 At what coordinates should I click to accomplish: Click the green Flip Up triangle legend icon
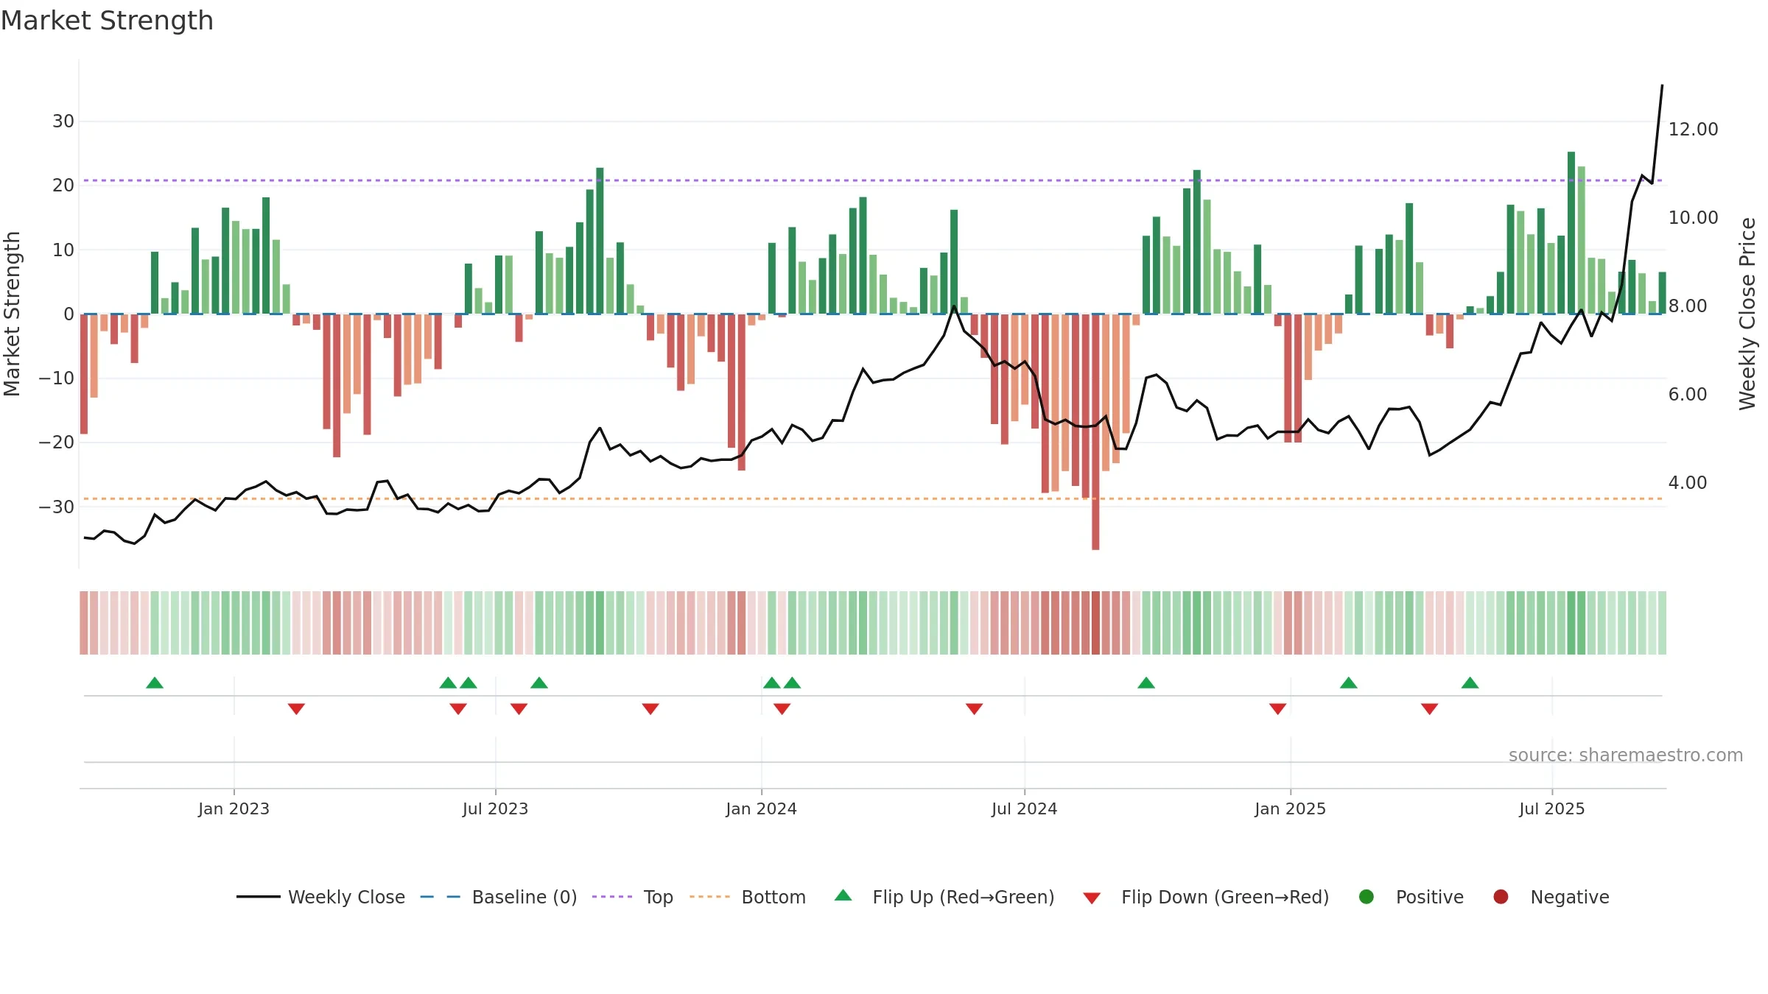point(843,896)
